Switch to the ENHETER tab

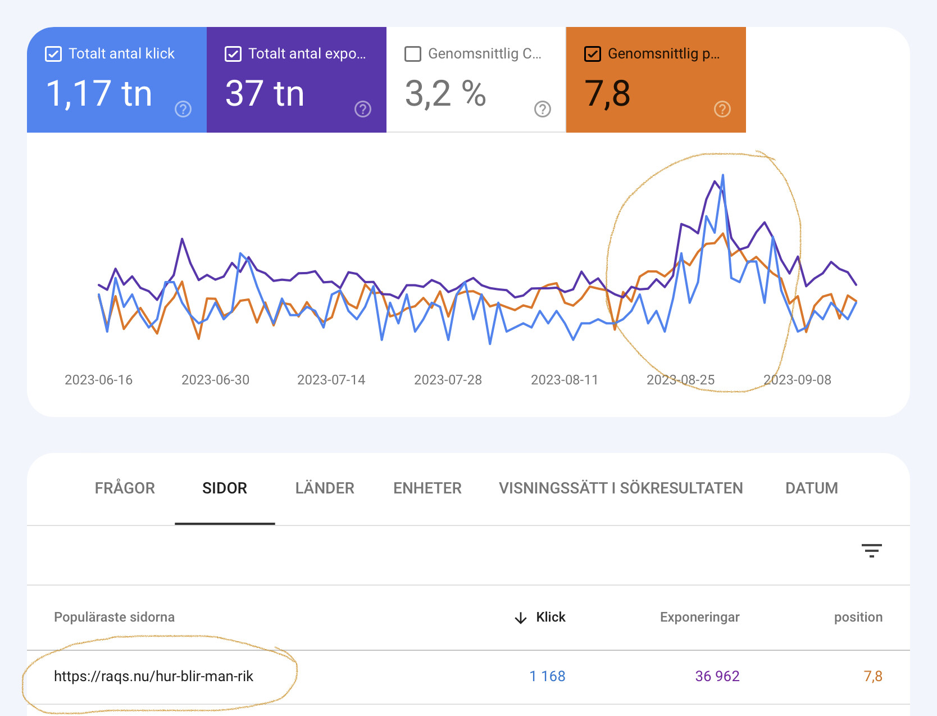click(x=427, y=488)
